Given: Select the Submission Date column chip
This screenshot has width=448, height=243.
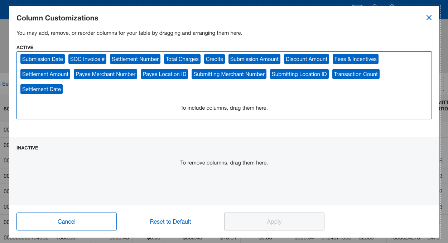Looking at the screenshot, I should pyautogui.click(x=43, y=59).
